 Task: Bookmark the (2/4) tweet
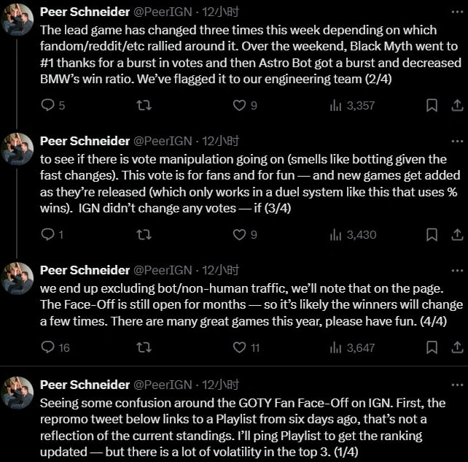click(432, 105)
